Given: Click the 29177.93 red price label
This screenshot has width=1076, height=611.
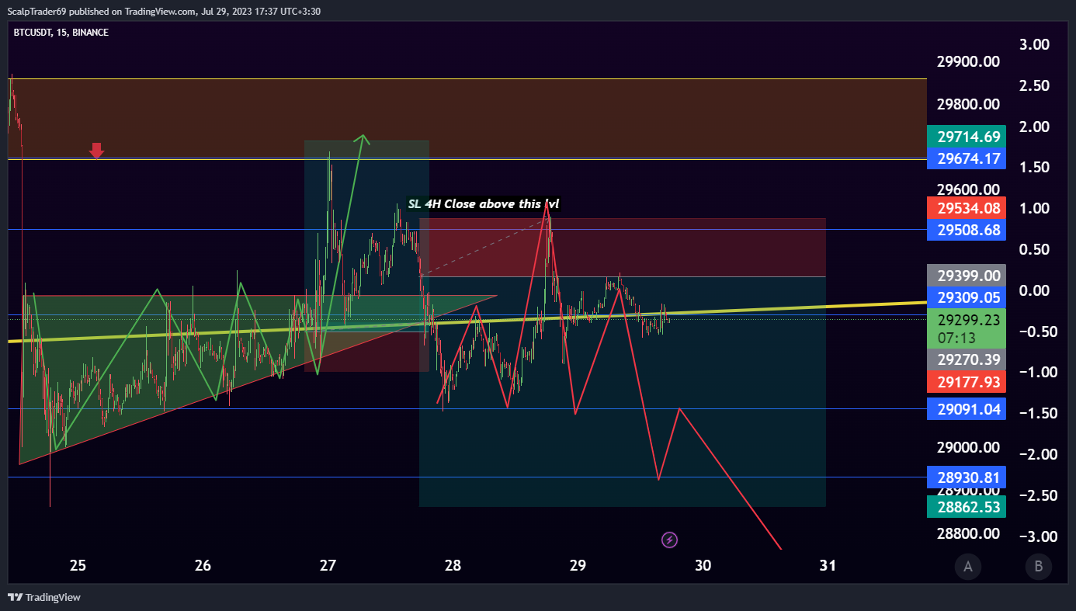Looking at the screenshot, I should [x=967, y=381].
